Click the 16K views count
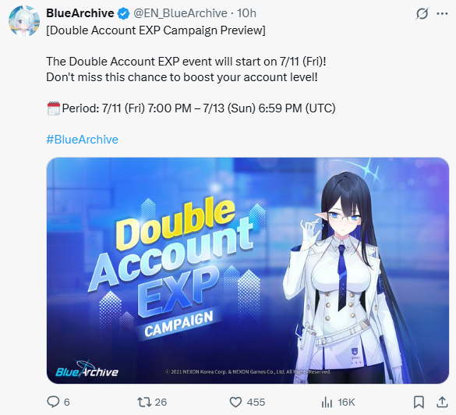The image size is (456, 415). click(346, 403)
